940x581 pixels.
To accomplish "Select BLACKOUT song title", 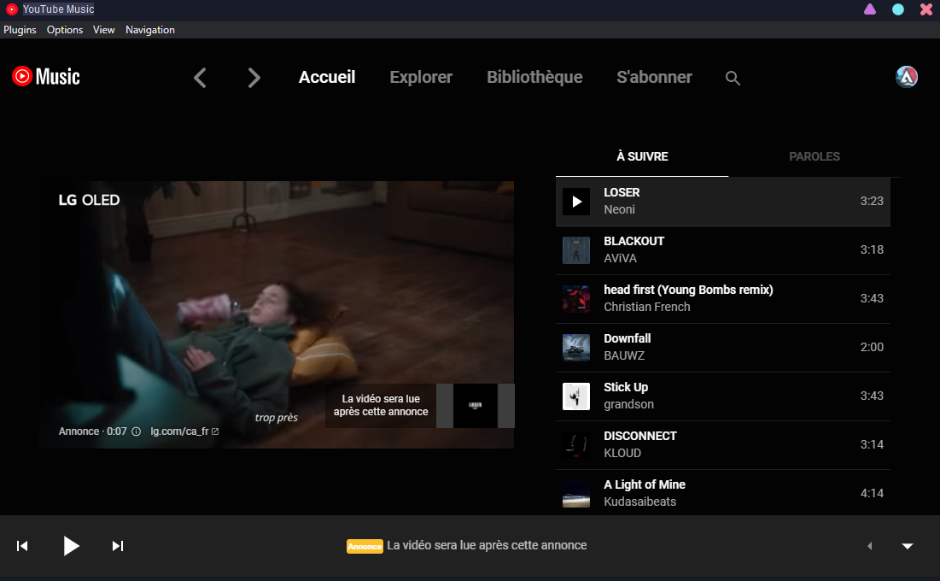I will coord(633,241).
